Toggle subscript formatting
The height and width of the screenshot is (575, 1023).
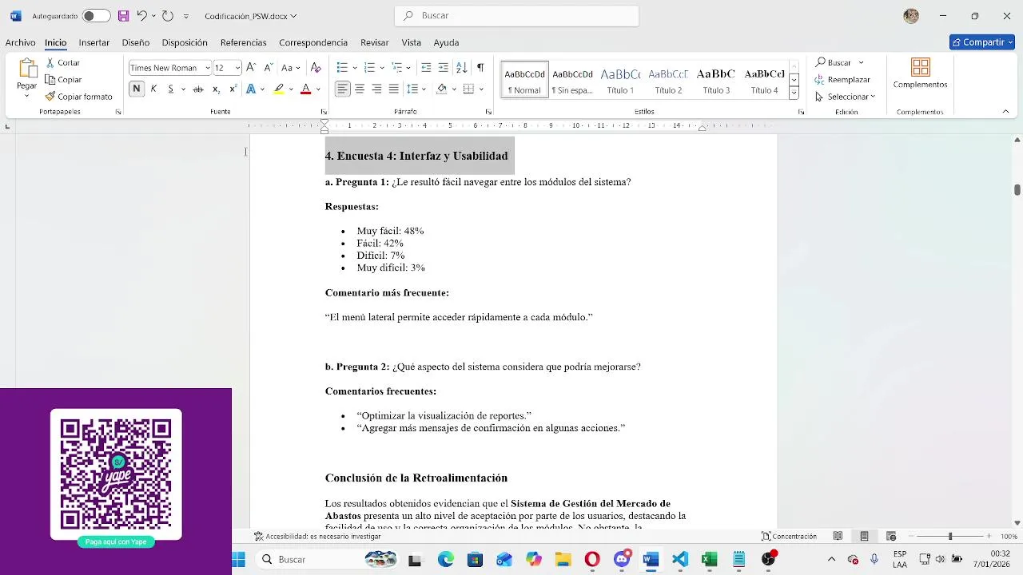click(x=216, y=89)
